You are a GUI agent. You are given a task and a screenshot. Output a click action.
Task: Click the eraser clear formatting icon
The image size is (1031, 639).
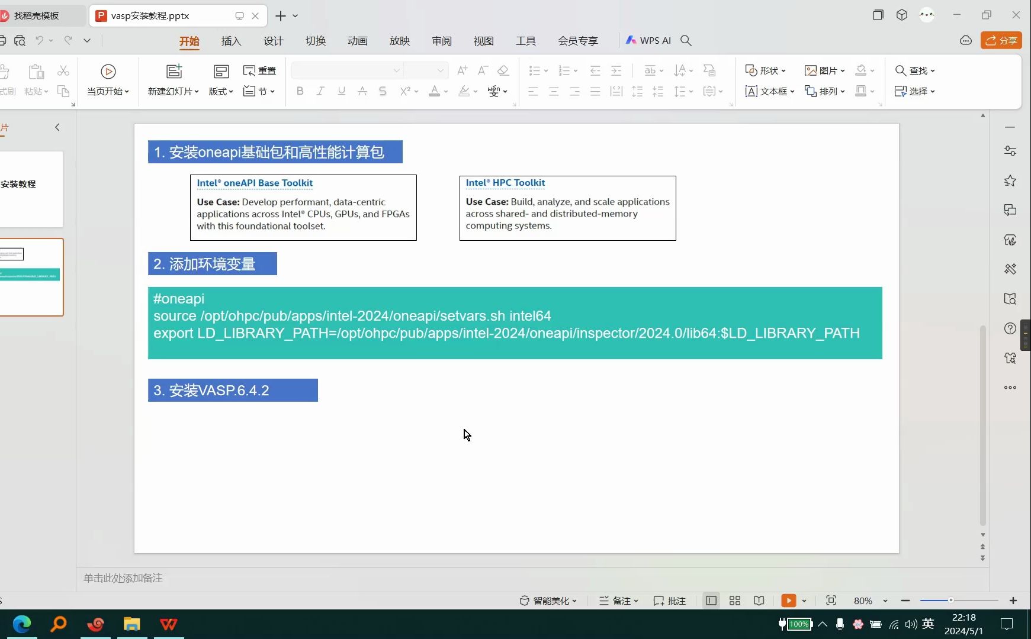(503, 70)
